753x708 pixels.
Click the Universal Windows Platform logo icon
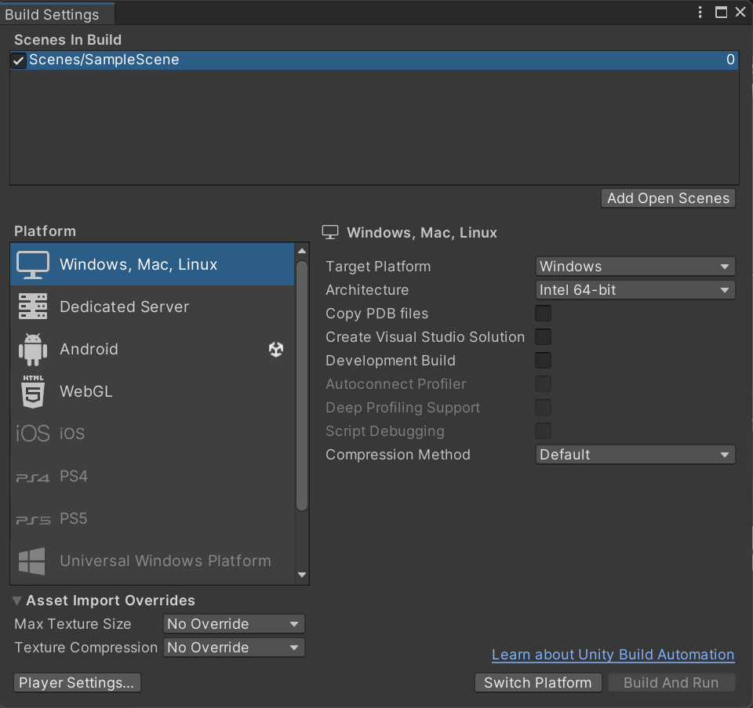31,561
